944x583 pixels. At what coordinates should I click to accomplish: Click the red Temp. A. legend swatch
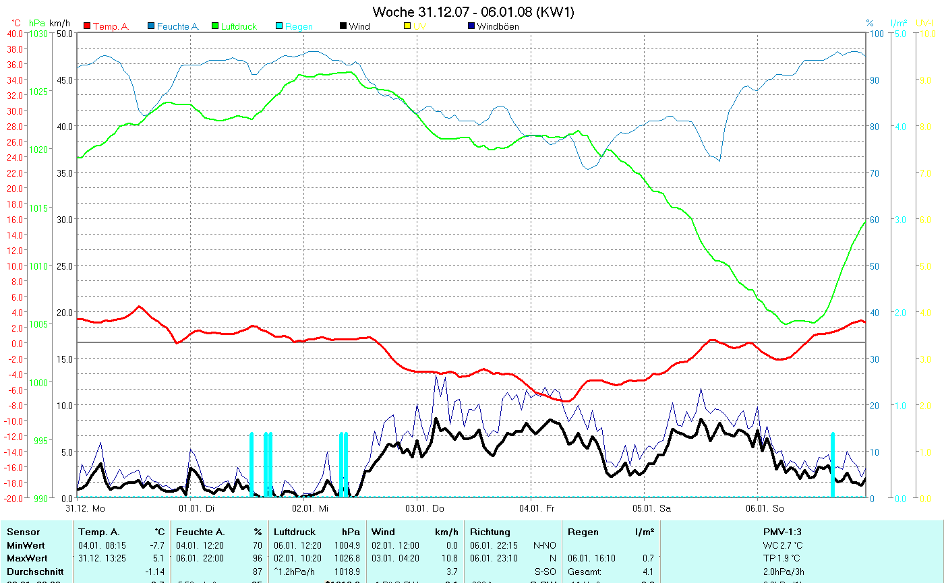coord(87,26)
